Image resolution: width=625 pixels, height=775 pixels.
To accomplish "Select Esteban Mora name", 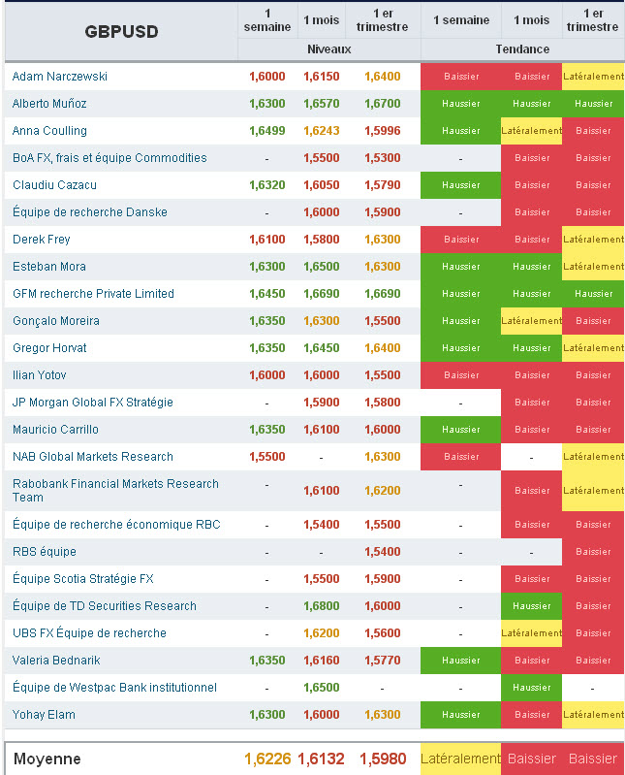I will click(49, 267).
